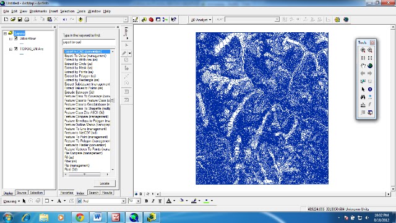
Task: Launch ArcCatalog from the toolbar icon
Action: coord(144,19)
